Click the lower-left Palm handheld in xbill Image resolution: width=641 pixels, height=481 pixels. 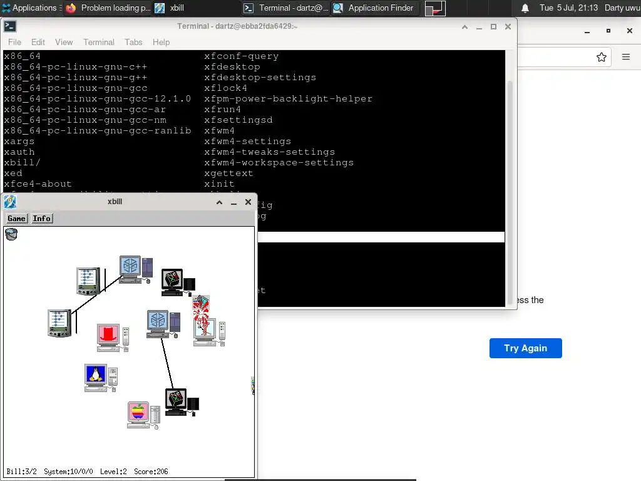(x=59, y=323)
